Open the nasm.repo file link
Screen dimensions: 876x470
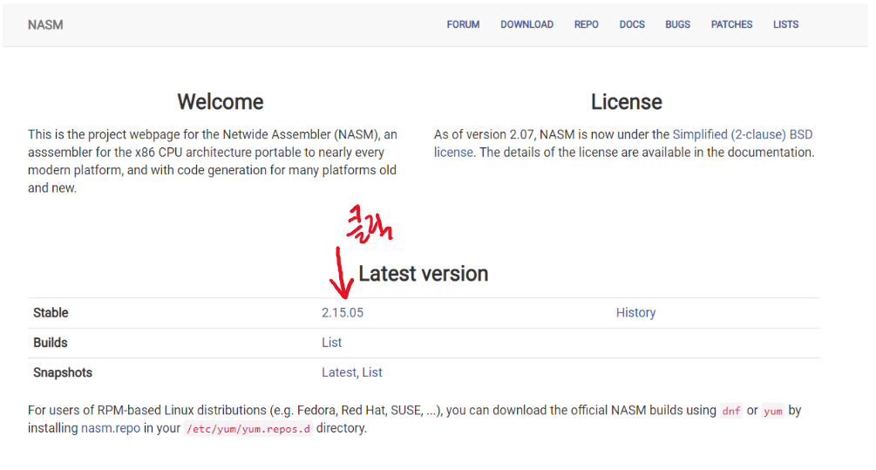click(111, 428)
